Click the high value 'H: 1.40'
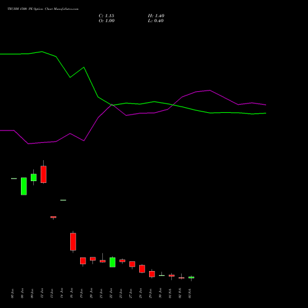 click(x=156, y=16)
